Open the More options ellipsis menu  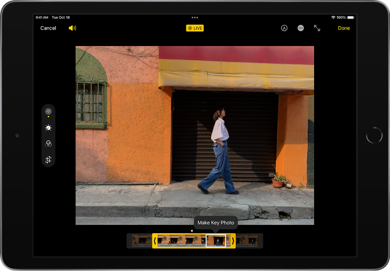pos(300,28)
